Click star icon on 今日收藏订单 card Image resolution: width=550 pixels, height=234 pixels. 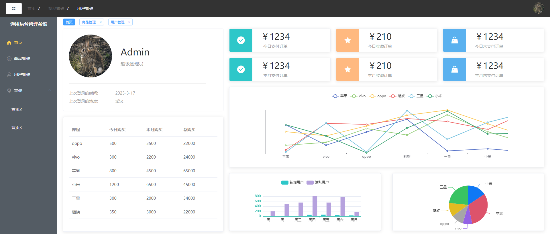tap(348, 40)
